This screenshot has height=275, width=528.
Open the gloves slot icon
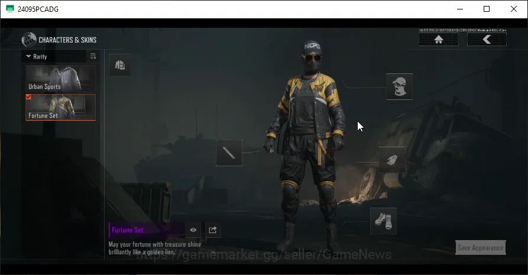point(392,160)
